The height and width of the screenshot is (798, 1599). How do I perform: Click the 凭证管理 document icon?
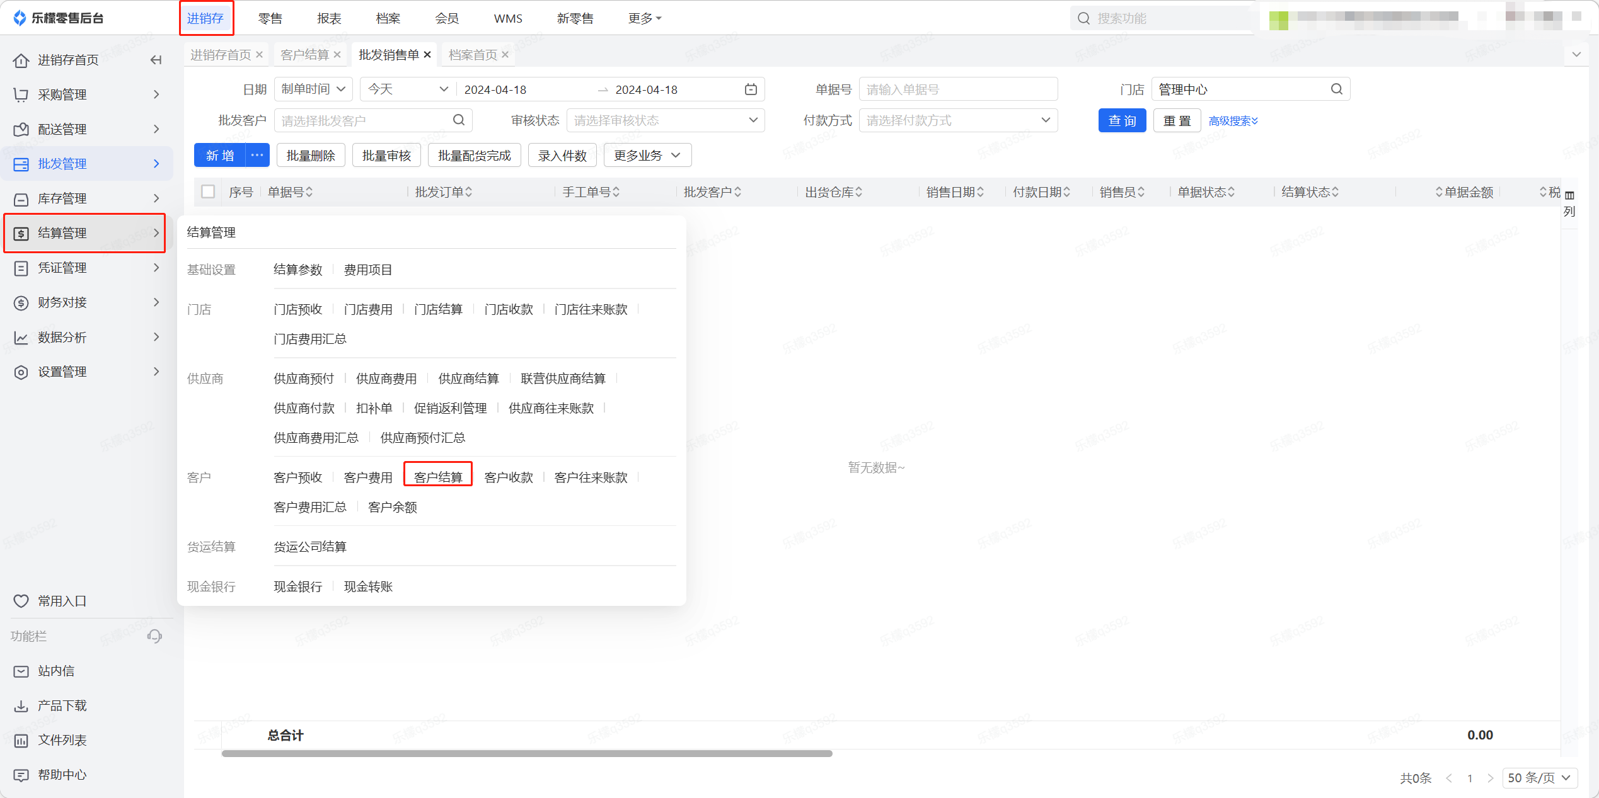(x=21, y=268)
